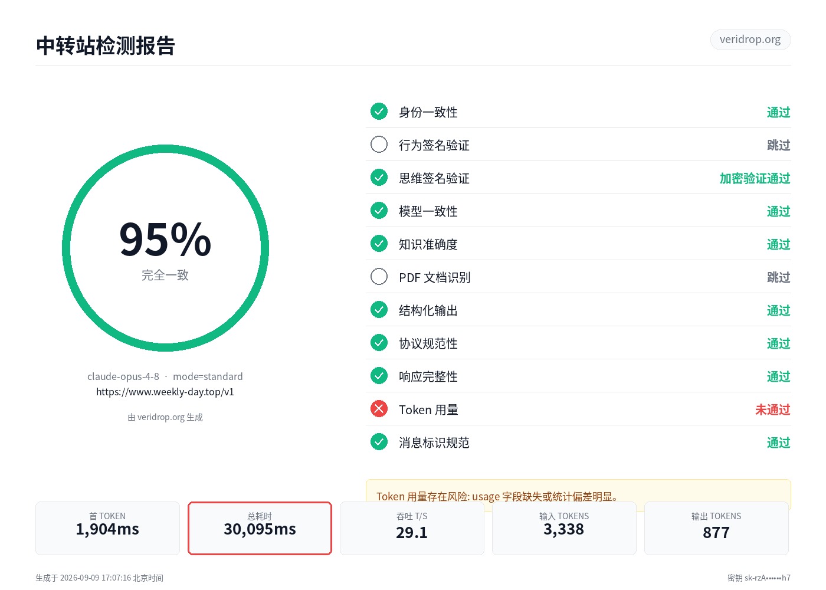
Task: Select the 输出 TOKENS 877 card
Action: pyautogui.click(x=716, y=528)
